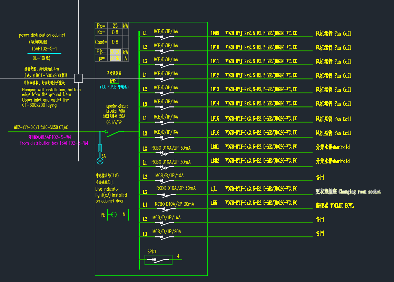Image resolution: width=394 pixels, height=282 pixels.
Task: Select the MCB/B/1P/10A breaker switch symbol
Action: tap(164, 181)
